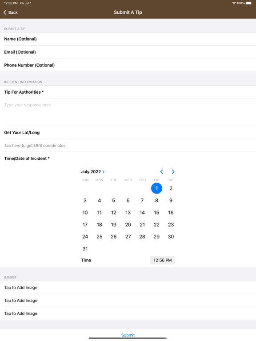Select the 17th of July

[x=85, y=225]
